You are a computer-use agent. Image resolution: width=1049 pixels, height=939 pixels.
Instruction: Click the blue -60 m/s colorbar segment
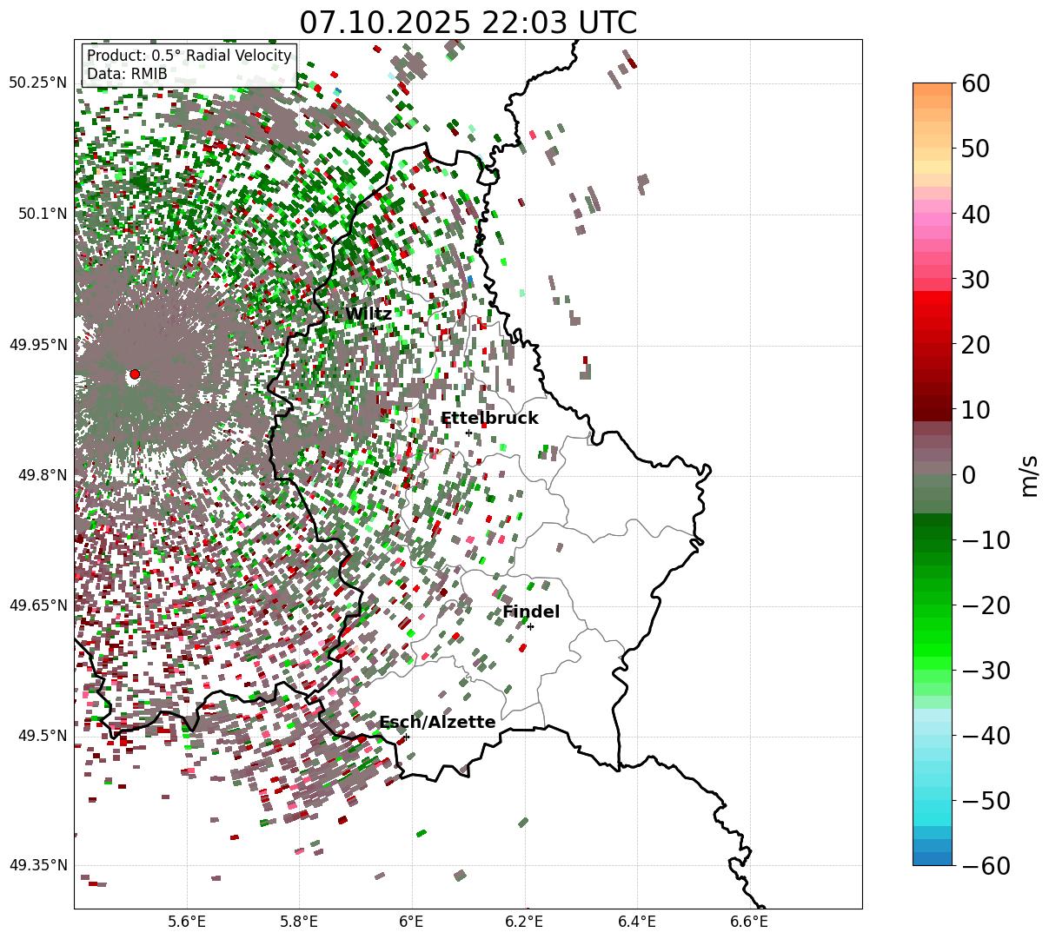tap(933, 859)
